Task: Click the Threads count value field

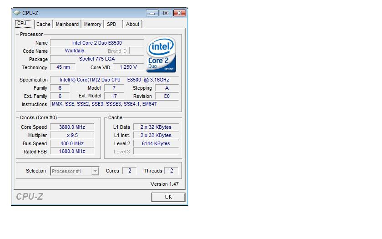Action: click(171, 171)
